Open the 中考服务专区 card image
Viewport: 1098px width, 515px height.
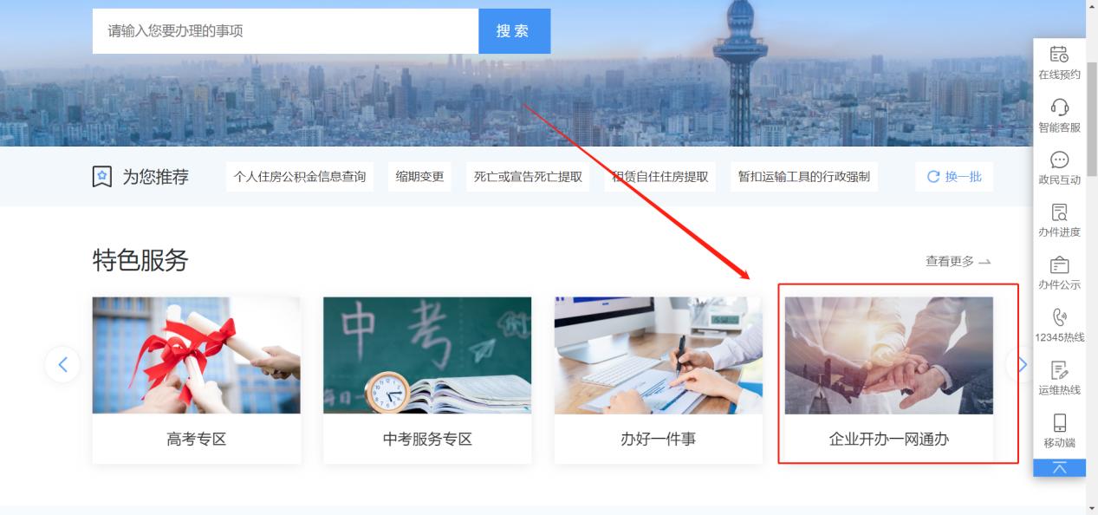coord(427,355)
